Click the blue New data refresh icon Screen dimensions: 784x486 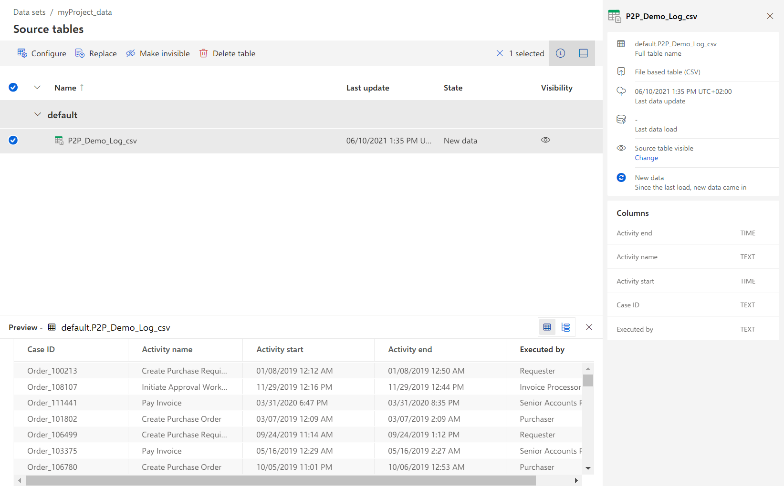[x=621, y=177]
